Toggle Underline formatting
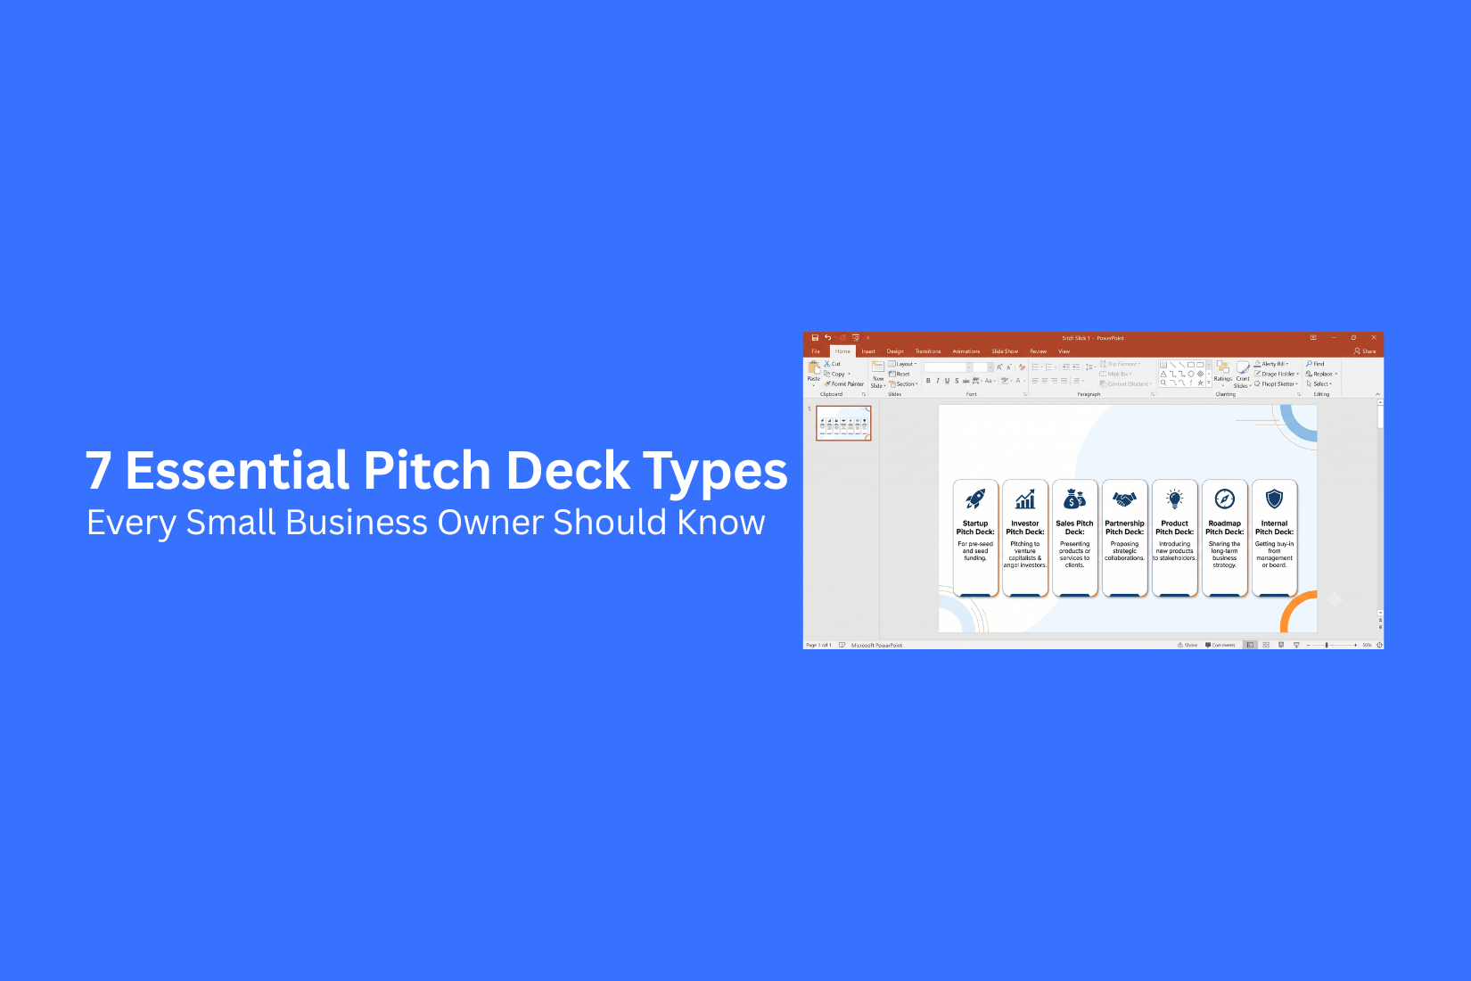The image size is (1471, 981). click(x=947, y=381)
